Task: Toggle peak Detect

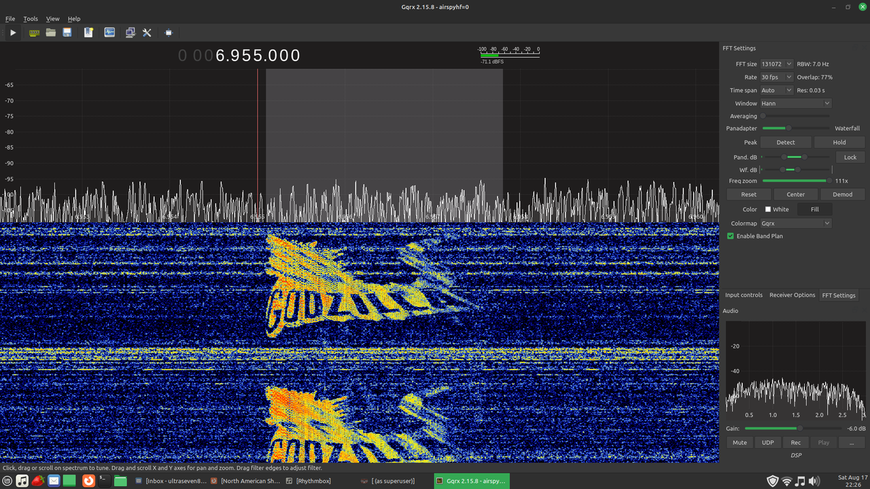Action: [786, 142]
